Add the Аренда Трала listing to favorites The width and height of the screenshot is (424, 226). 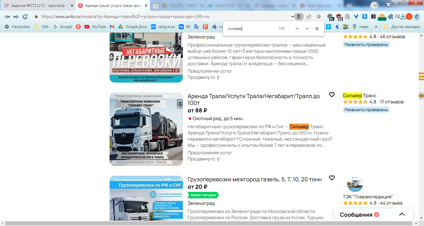[332, 95]
